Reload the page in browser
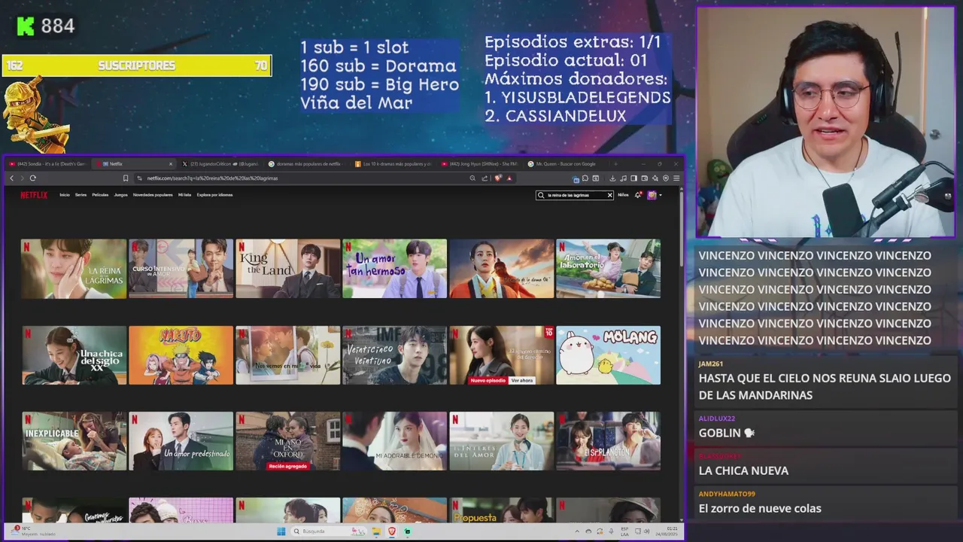 [x=32, y=178]
